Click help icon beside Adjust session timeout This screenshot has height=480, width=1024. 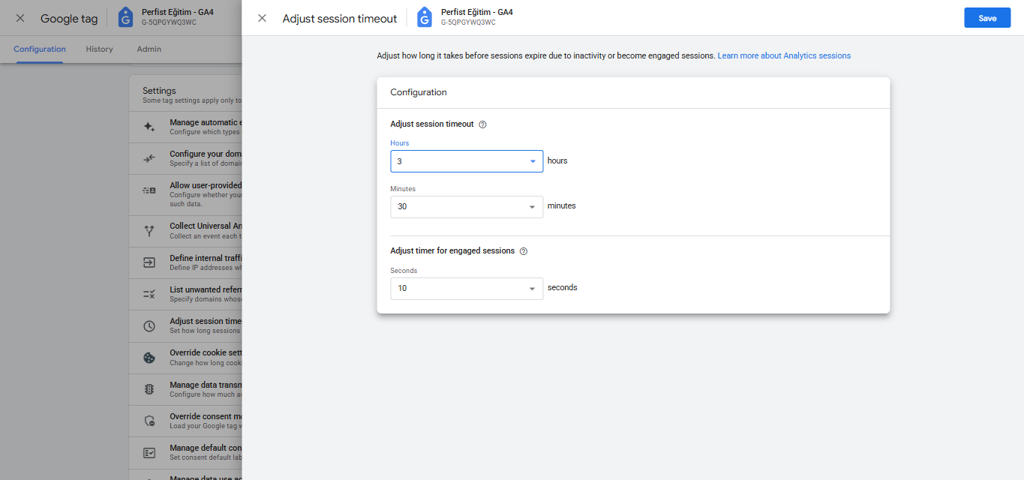click(x=483, y=124)
